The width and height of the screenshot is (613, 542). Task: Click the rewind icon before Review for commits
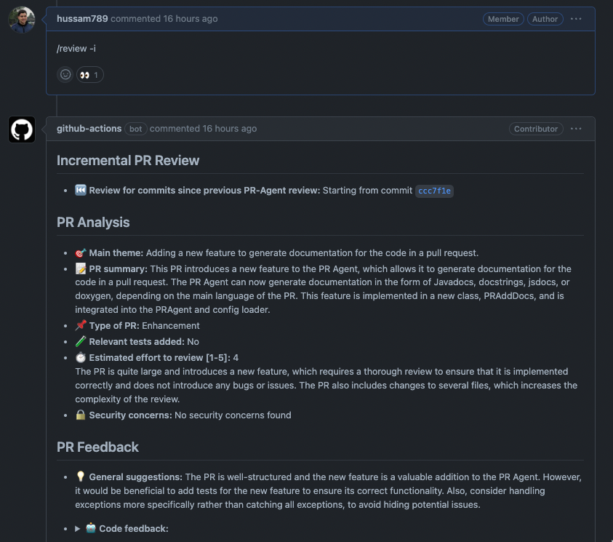coord(81,191)
